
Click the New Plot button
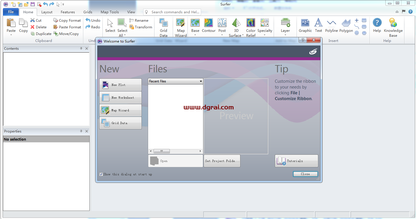tap(120, 85)
